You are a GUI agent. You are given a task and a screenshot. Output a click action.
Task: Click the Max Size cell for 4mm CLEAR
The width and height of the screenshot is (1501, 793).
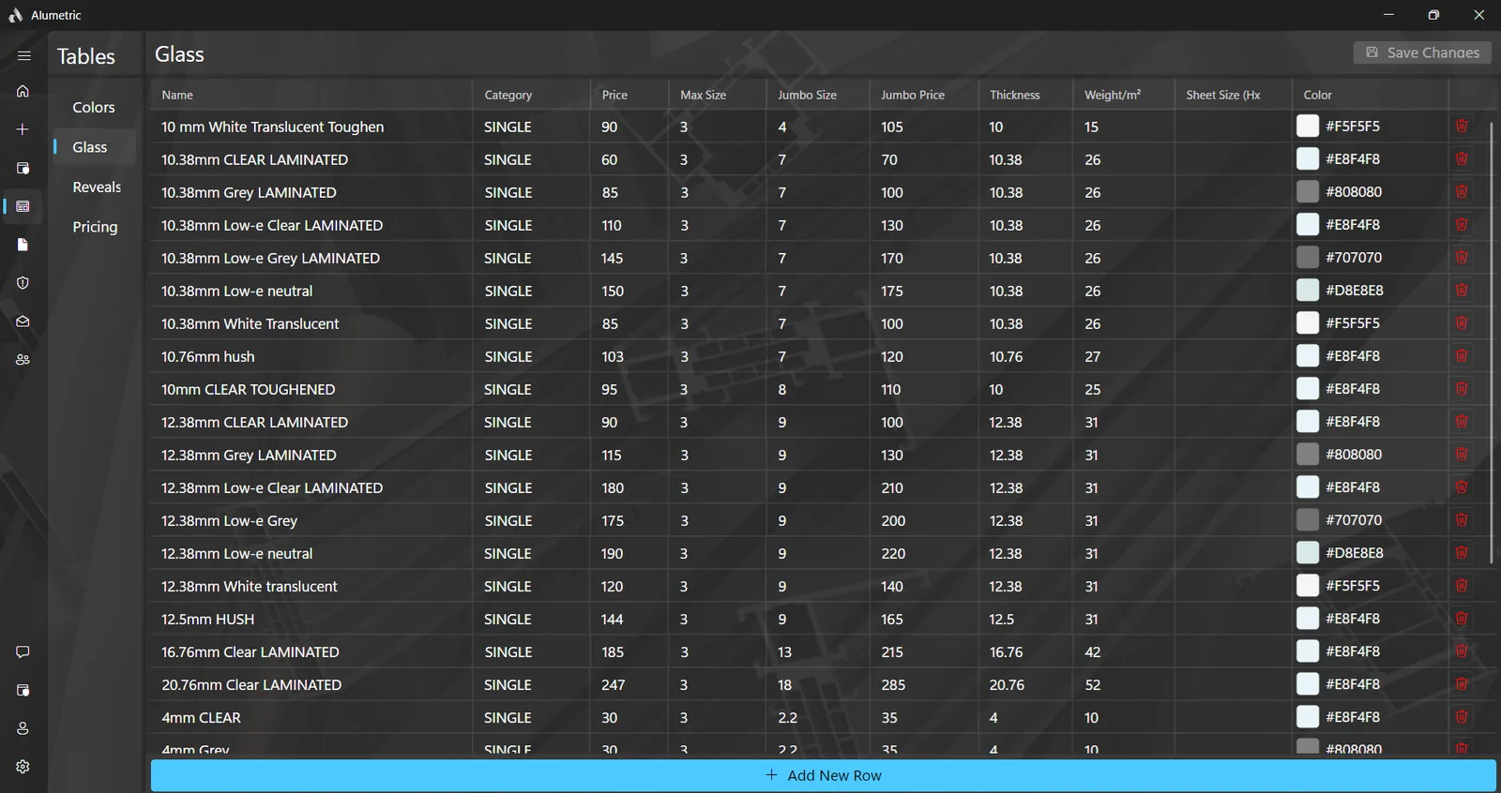click(717, 717)
